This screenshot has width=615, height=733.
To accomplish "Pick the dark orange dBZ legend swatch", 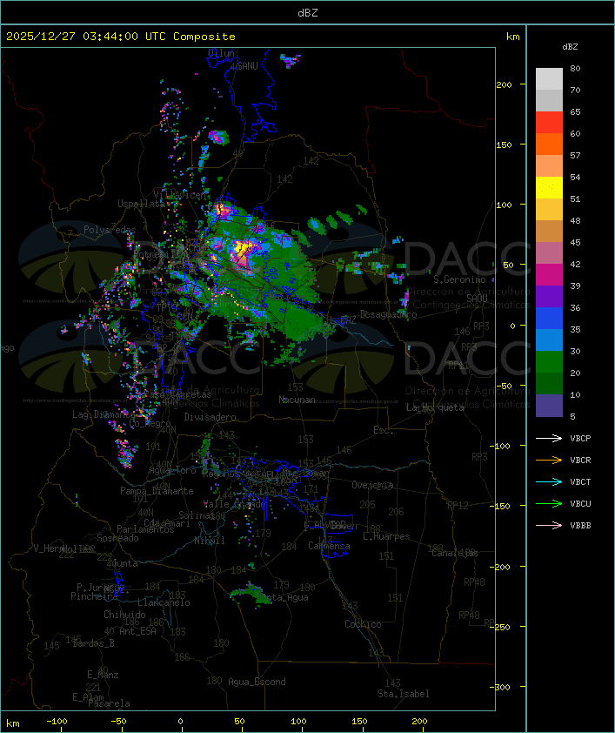I will [549, 144].
